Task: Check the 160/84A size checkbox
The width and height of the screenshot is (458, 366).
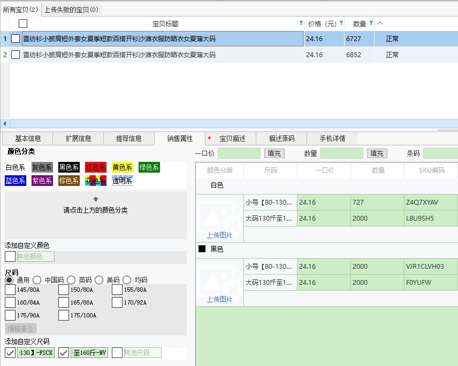Action: [x=10, y=302]
